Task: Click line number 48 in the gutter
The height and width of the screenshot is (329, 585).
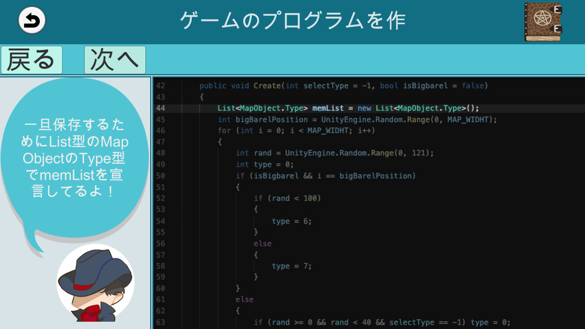Action: pos(161,153)
